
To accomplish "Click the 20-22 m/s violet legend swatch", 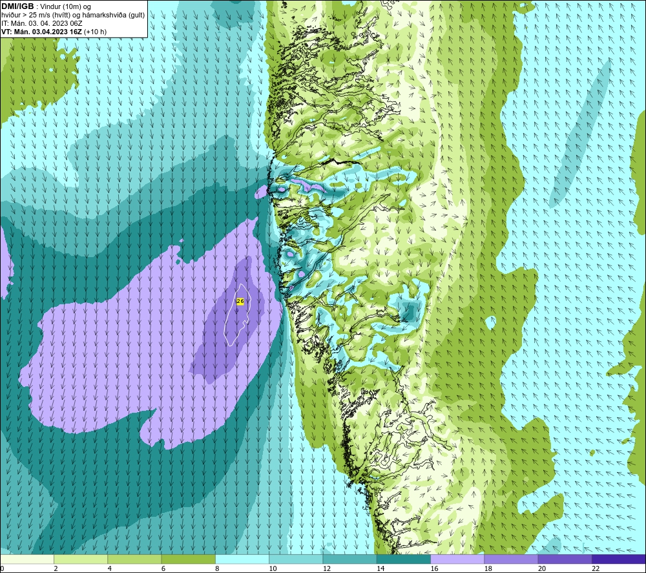I will (x=565, y=559).
